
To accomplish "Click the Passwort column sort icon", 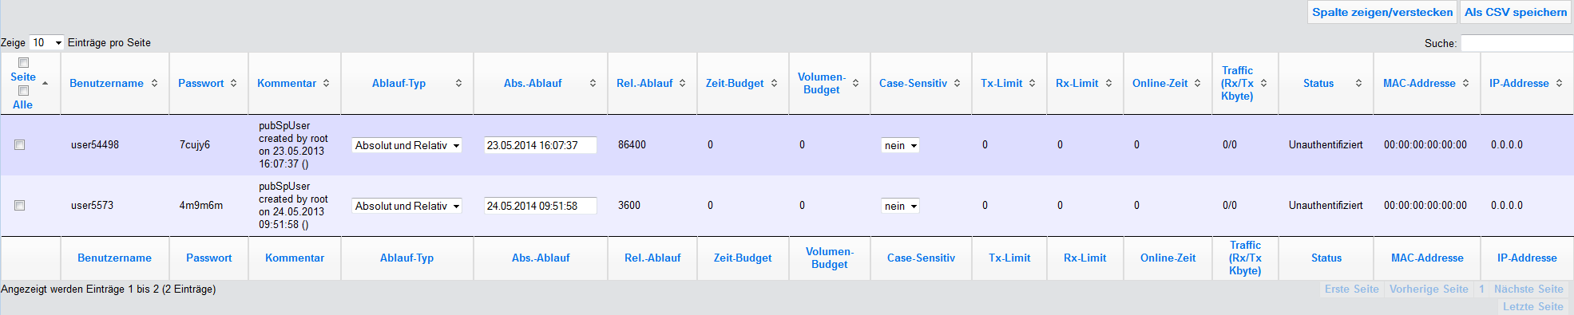I will [233, 83].
